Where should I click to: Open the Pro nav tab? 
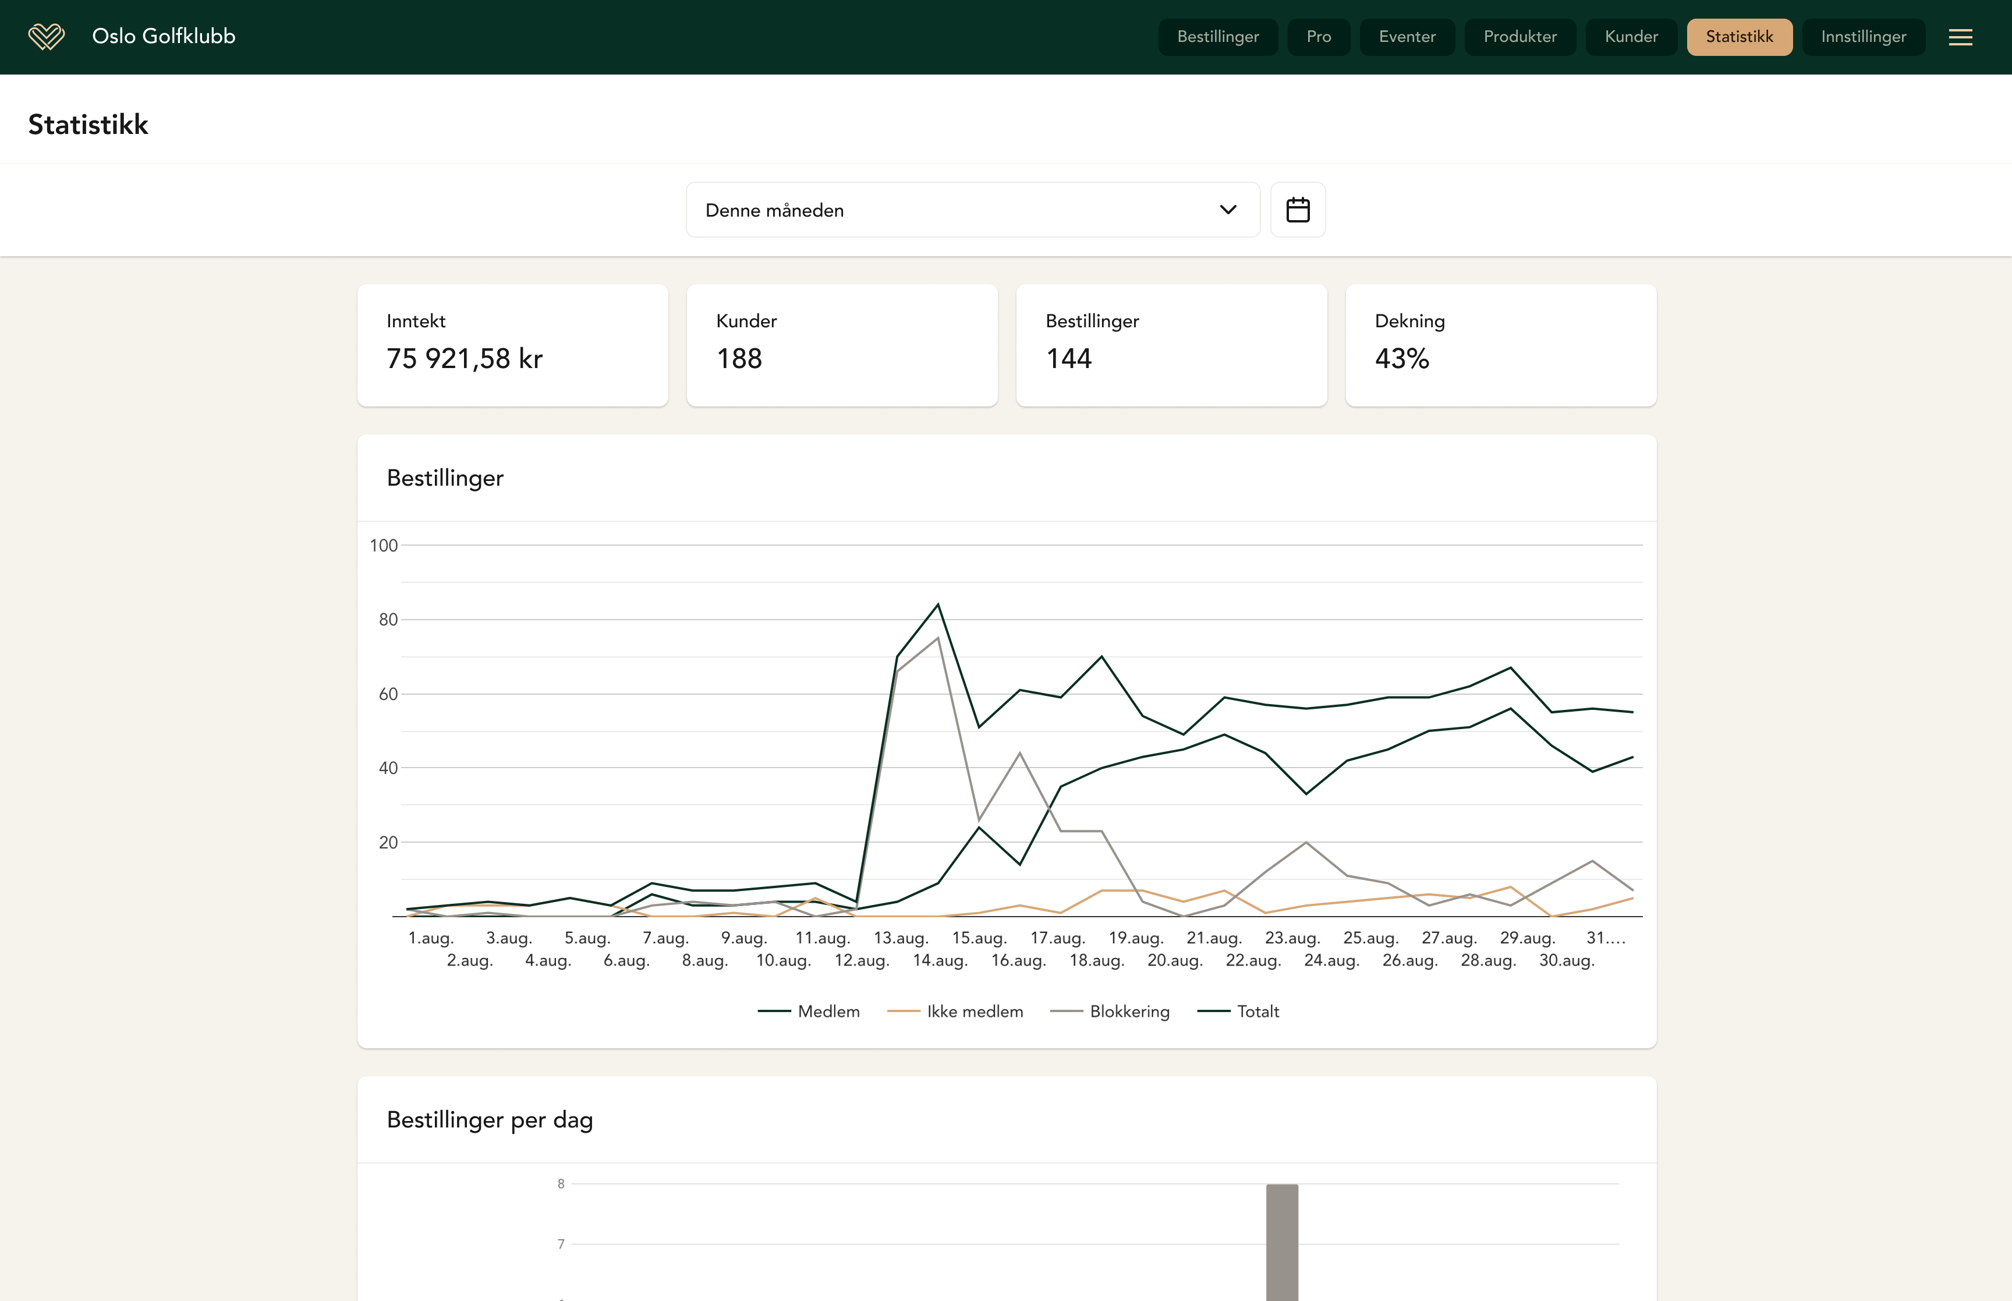click(1318, 37)
